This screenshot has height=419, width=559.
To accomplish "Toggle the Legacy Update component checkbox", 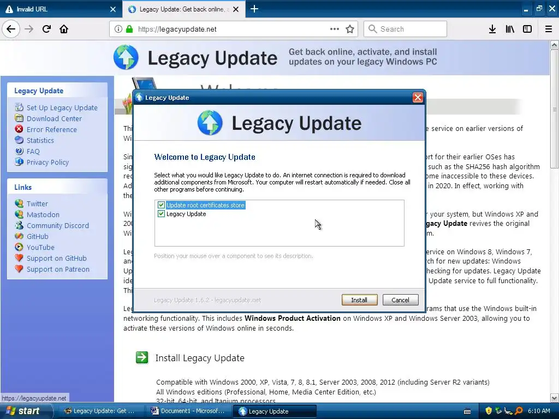I will [x=161, y=214].
